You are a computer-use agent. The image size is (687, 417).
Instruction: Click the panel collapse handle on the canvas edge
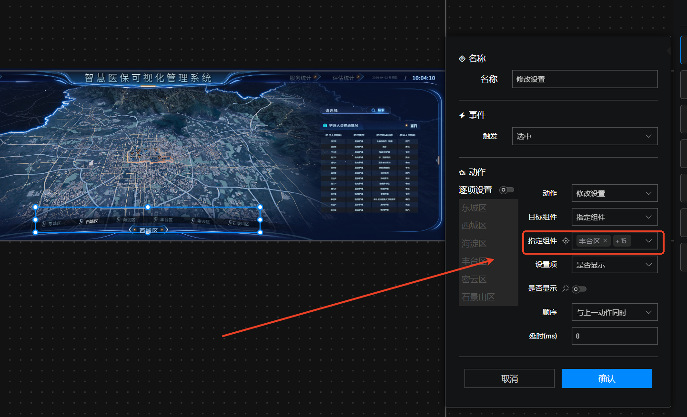pos(438,160)
